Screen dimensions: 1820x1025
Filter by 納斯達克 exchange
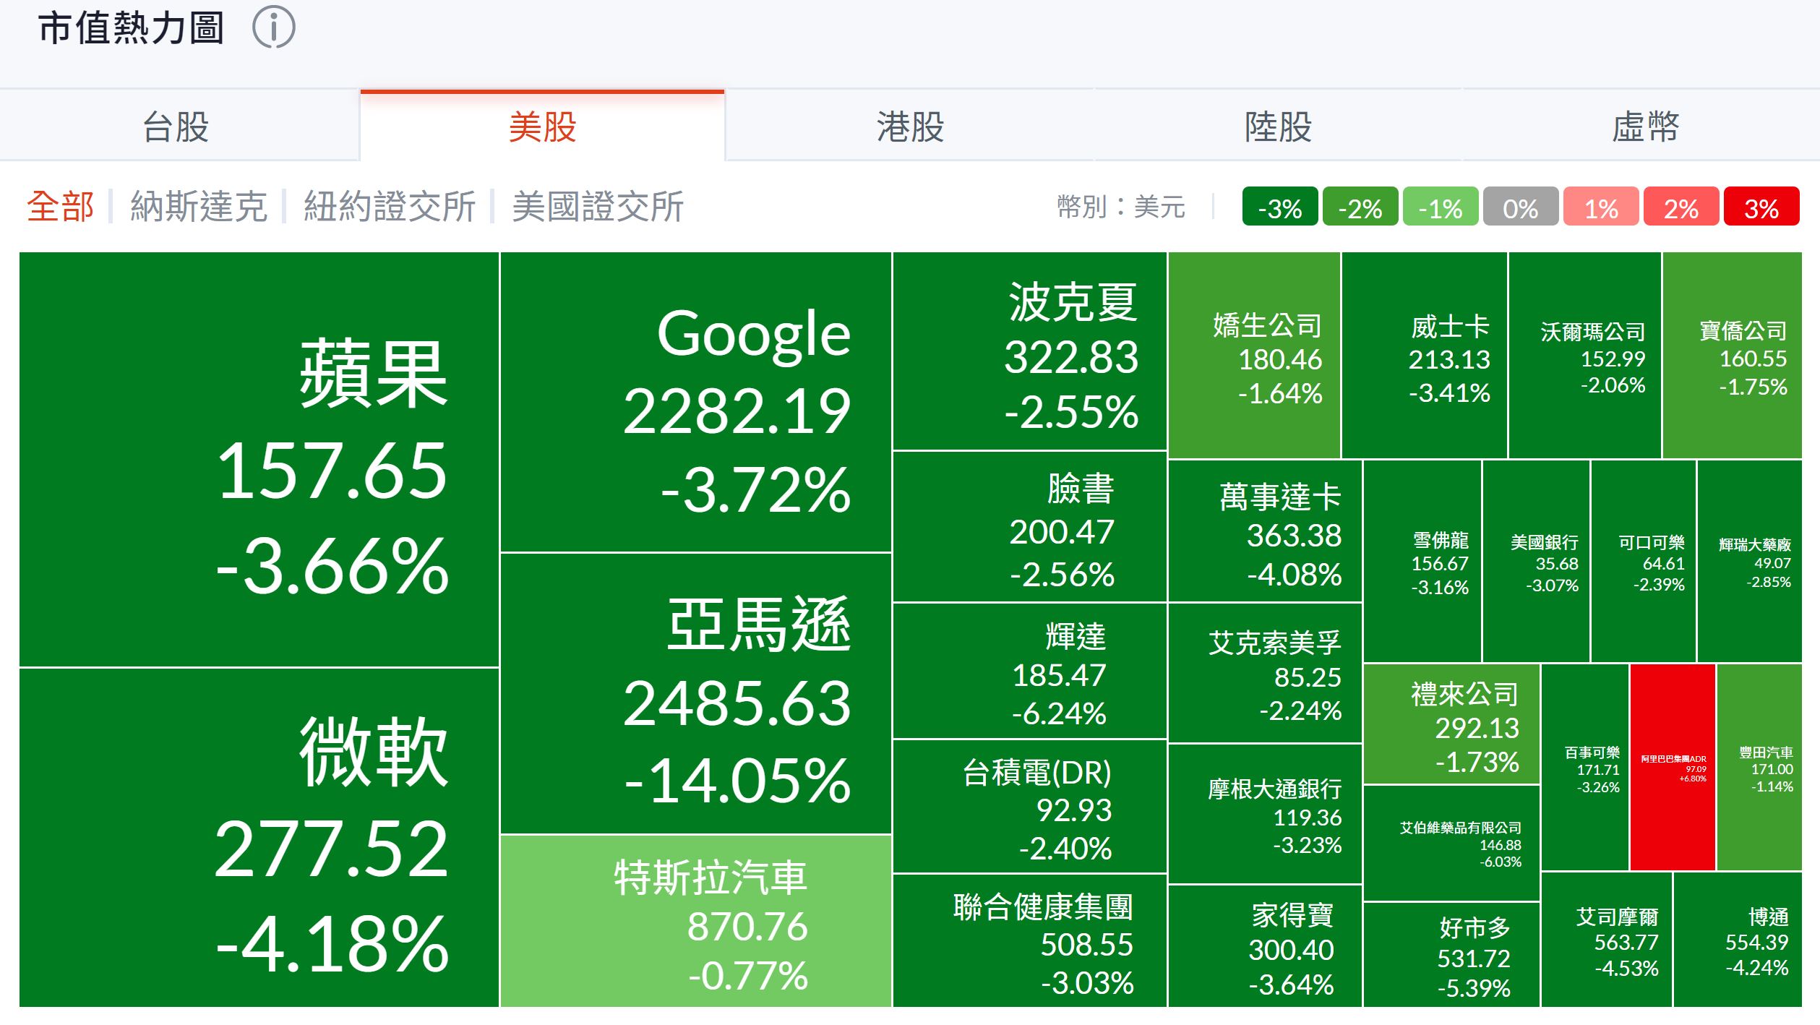199,207
